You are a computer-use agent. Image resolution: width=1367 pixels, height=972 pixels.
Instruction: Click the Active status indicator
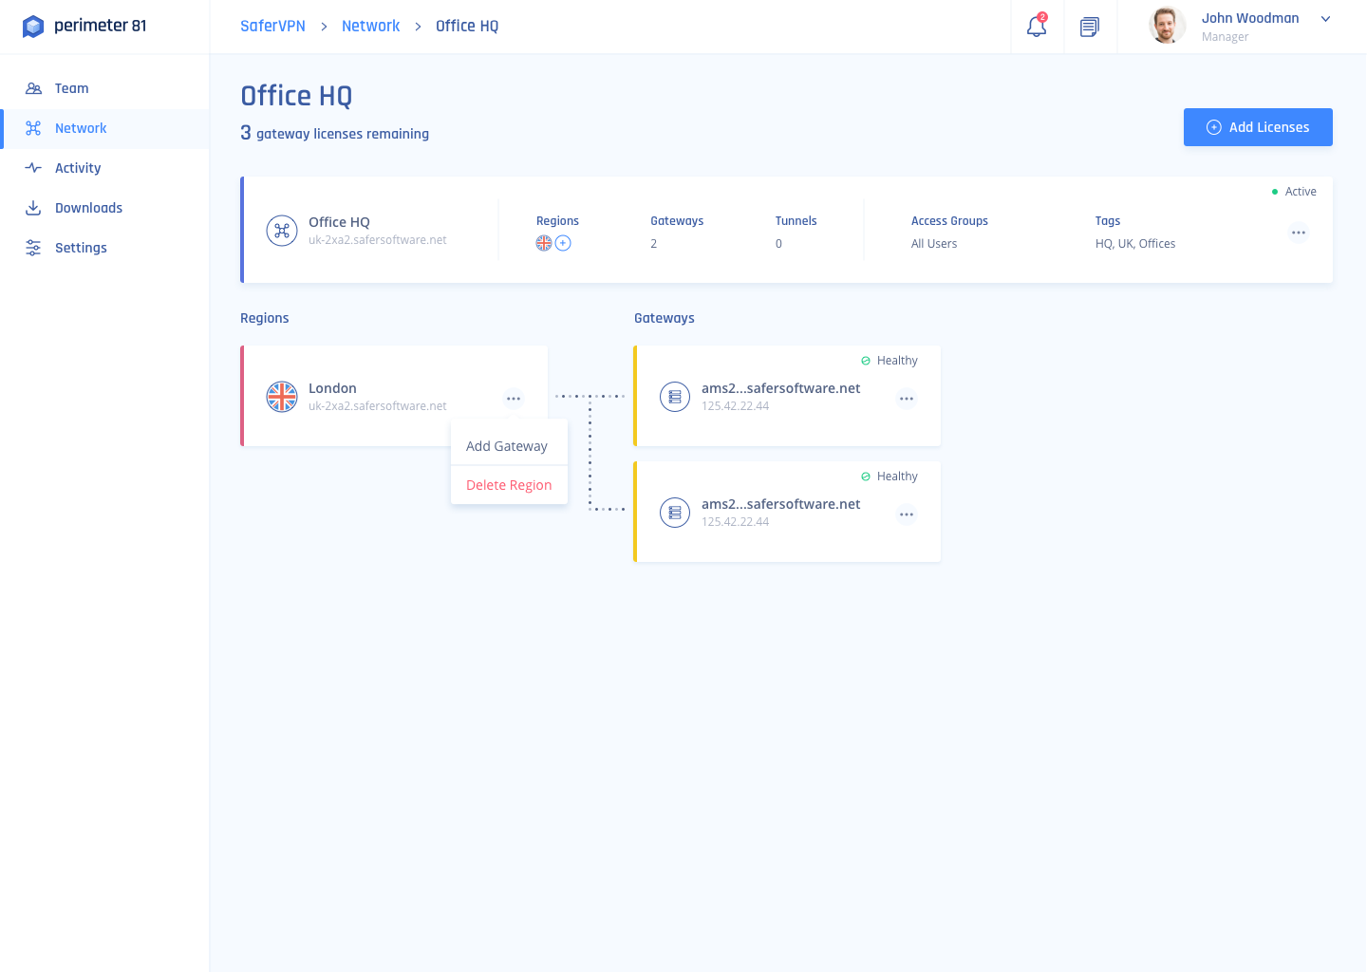coord(1294,192)
